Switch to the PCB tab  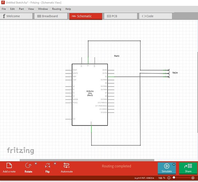(x=120, y=16)
